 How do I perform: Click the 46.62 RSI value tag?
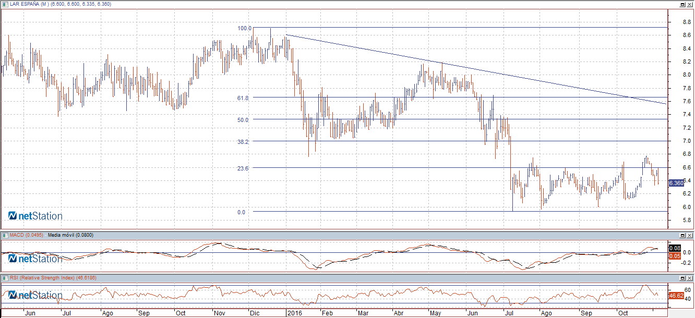pos(676,296)
